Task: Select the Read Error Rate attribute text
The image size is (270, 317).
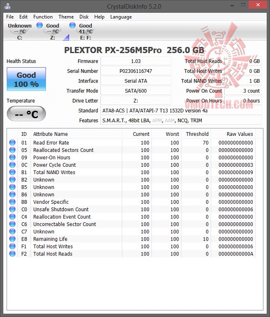Action: [51, 143]
